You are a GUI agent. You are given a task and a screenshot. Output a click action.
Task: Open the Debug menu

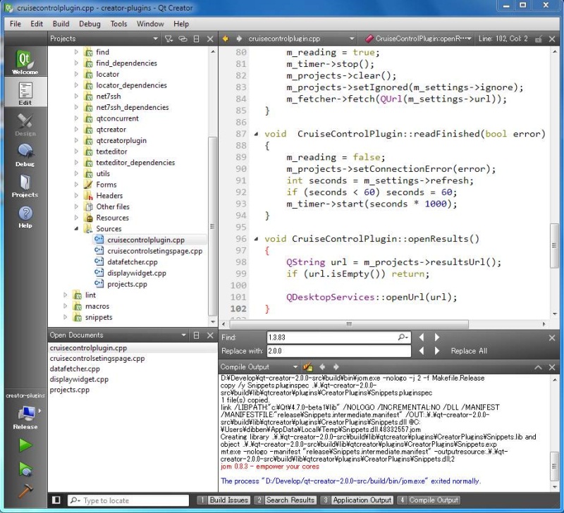(x=90, y=24)
